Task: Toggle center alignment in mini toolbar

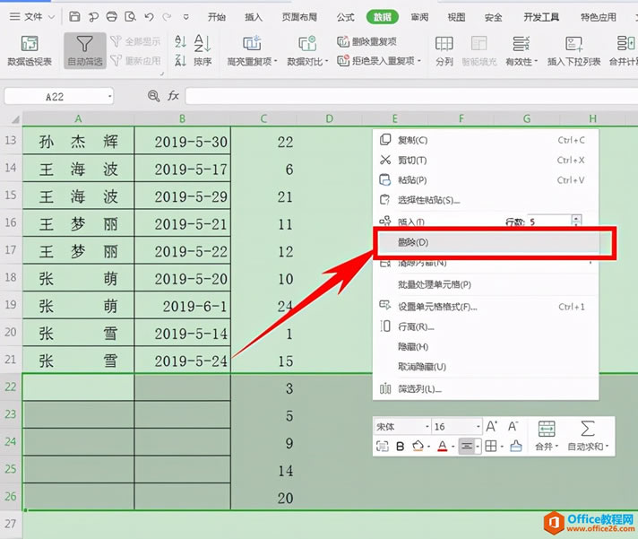Action: tap(467, 447)
